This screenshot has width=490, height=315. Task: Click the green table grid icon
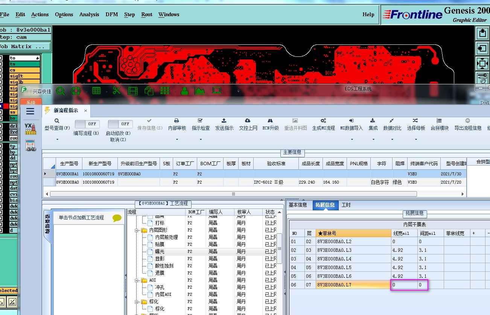tap(96, 91)
